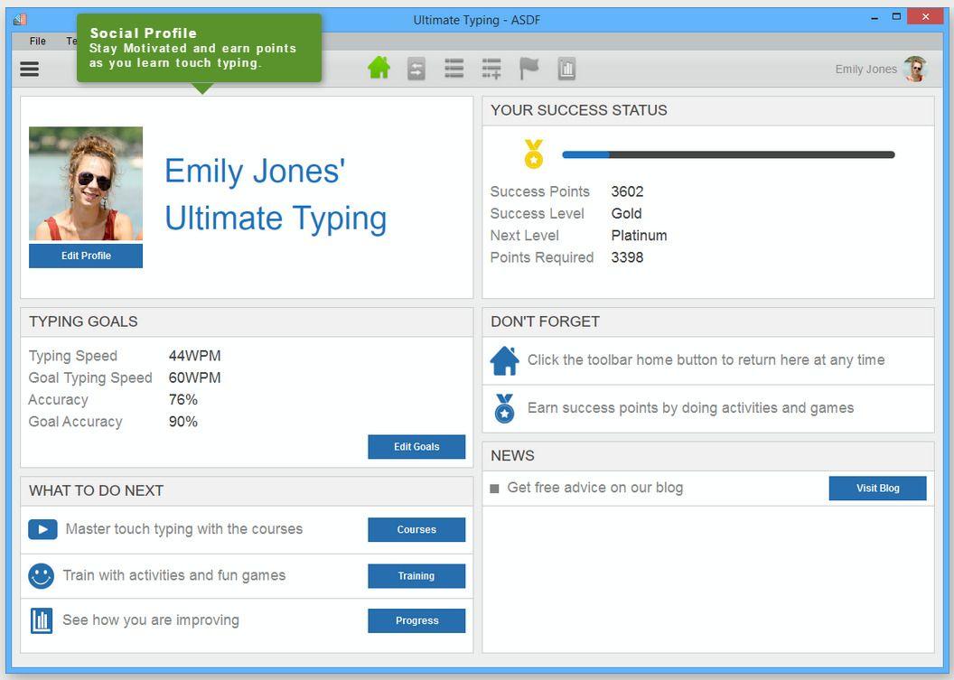
Task: Click the app icon in the title bar
Action: click(20, 20)
